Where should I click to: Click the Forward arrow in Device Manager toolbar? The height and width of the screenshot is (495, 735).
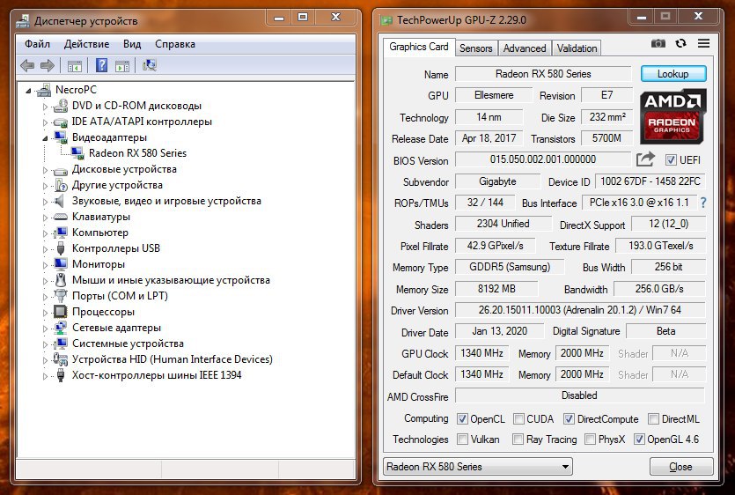point(48,66)
